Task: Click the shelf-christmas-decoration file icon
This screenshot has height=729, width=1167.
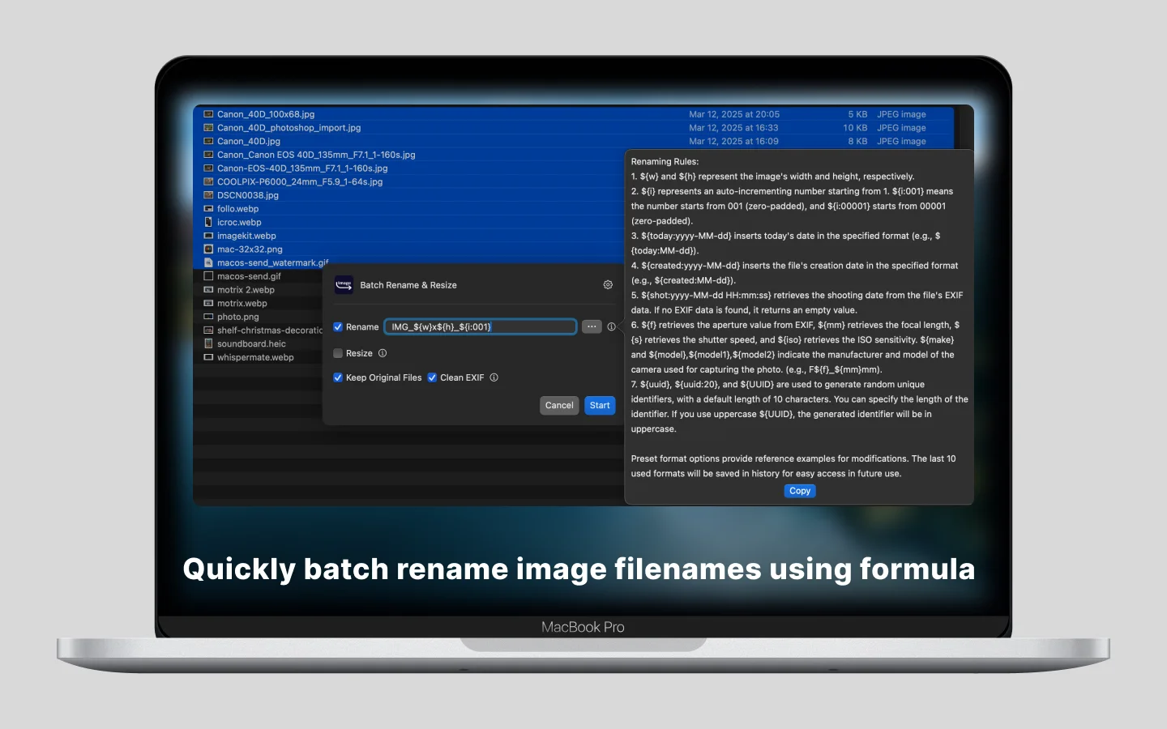Action: pyautogui.click(x=208, y=330)
